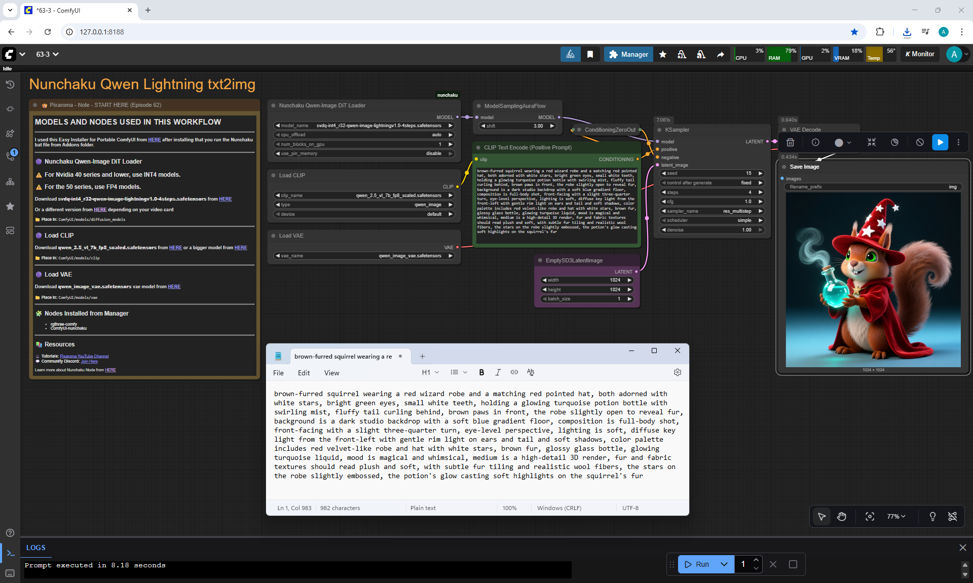Click the generated squirrel wizard image
Viewport: 973px width, 583px height.
click(x=873, y=280)
